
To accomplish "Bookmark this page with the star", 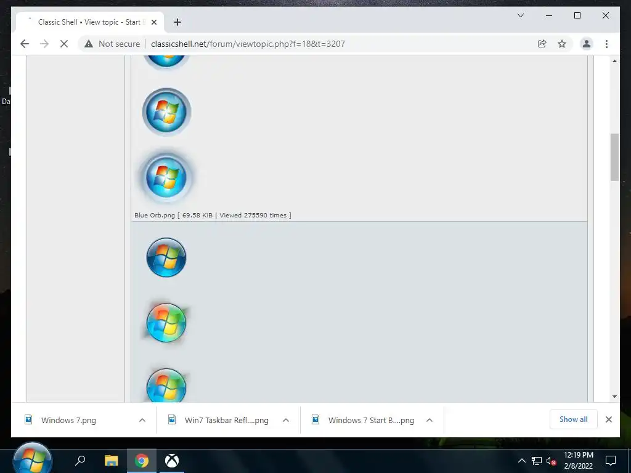I will coord(562,44).
